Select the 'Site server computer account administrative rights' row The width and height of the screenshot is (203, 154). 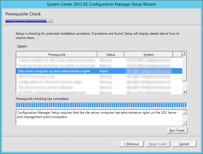coord(99,71)
